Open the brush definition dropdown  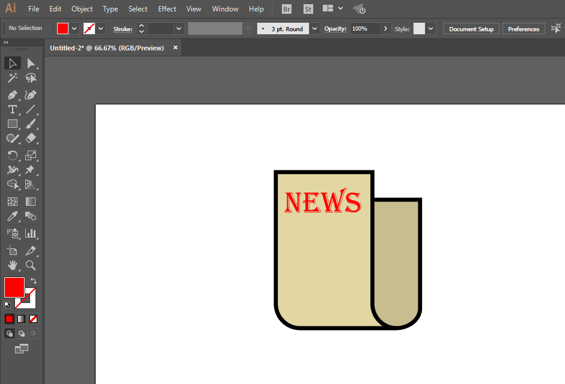314,28
